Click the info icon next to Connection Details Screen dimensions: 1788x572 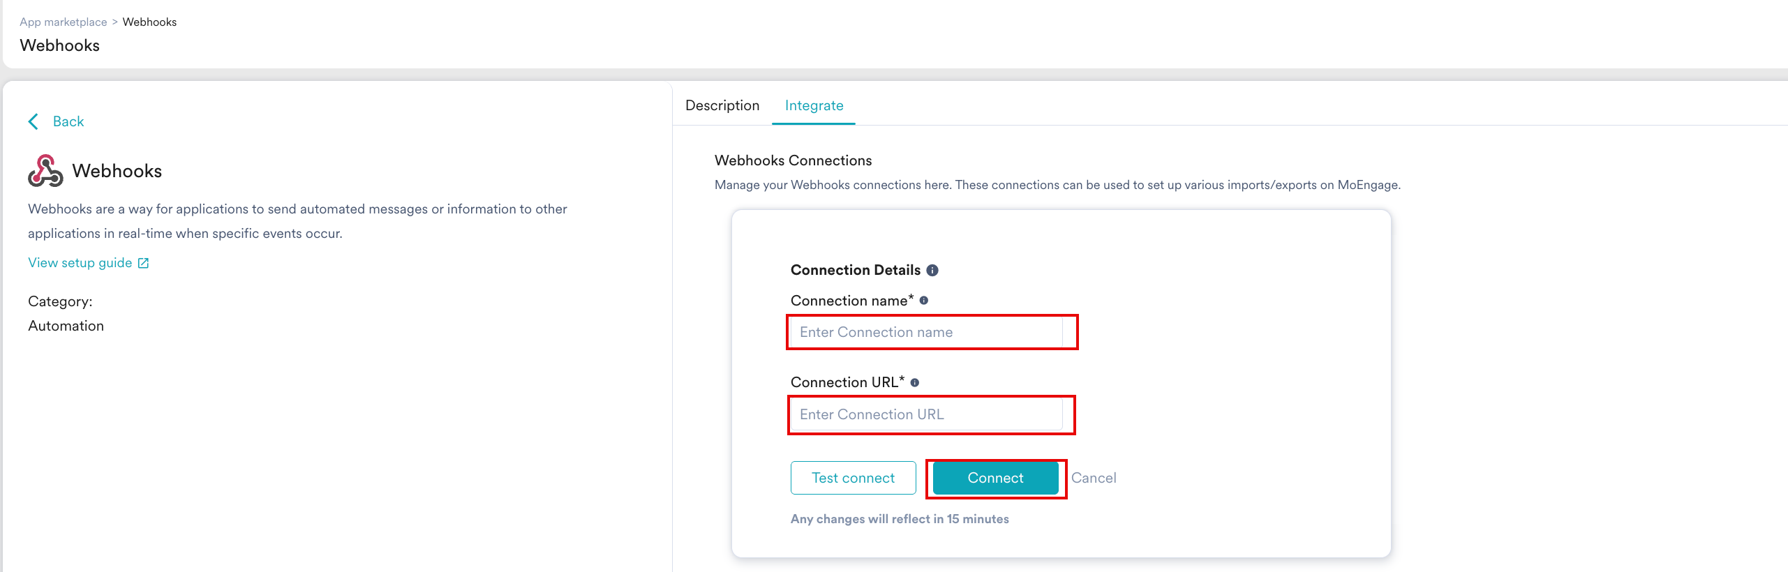(x=932, y=271)
